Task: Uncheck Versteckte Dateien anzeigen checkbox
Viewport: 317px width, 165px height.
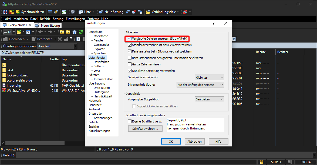Action: click(x=130, y=39)
